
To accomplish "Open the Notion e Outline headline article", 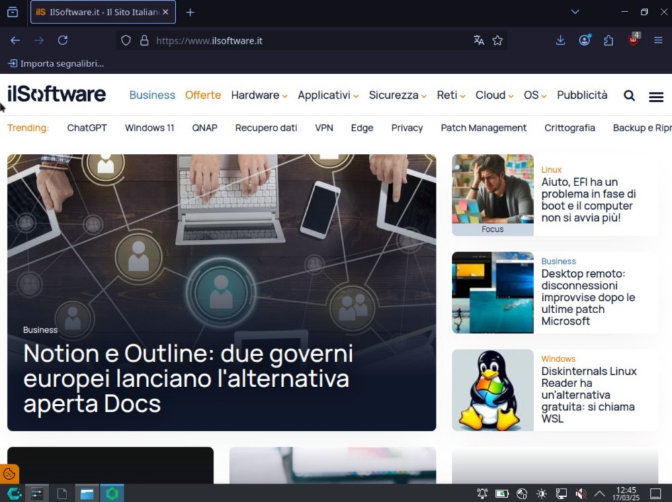I will click(x=188, y=378).
